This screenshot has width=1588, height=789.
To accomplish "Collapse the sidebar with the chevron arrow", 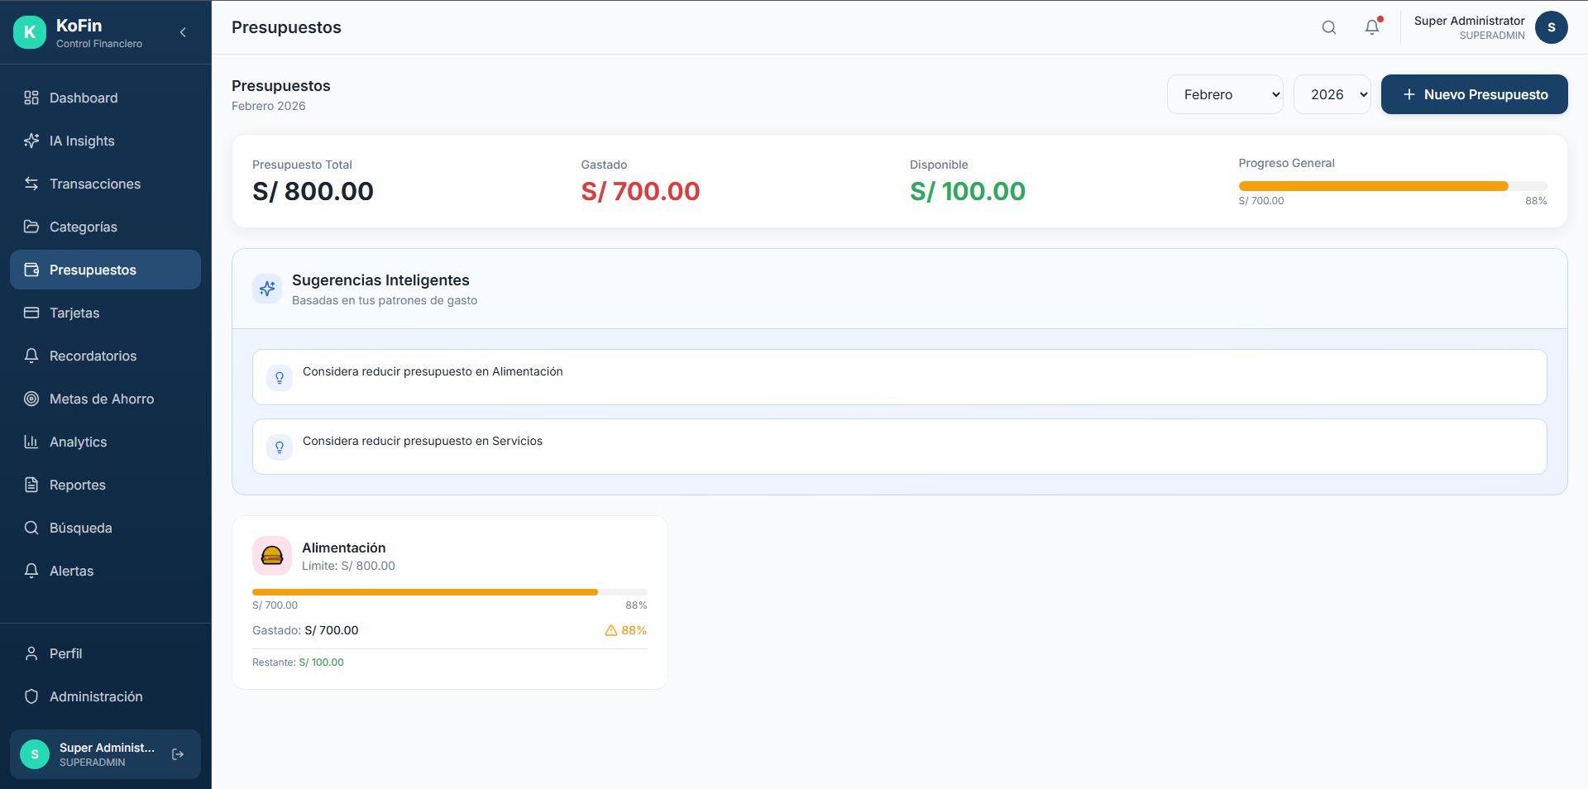I will tap(183, 32).
